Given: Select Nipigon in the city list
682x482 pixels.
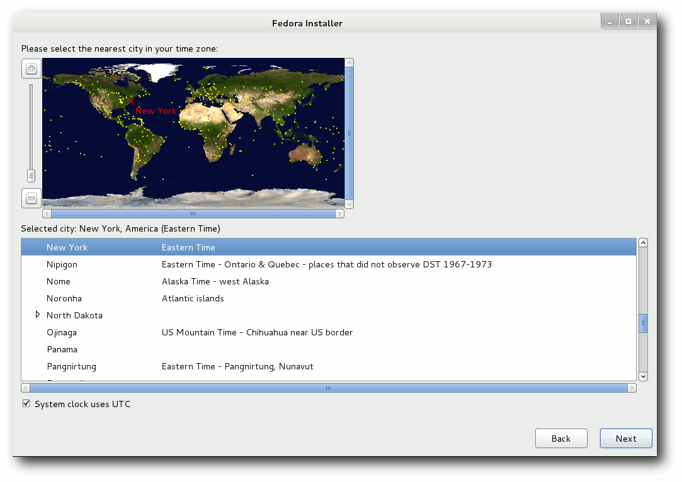Looking at the screenshot, I should click(x=328, y=264).
